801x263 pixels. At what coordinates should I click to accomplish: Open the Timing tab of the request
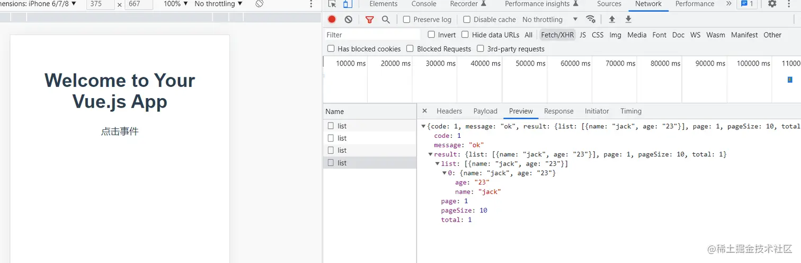pyautogui.click(x=631, y=111)
